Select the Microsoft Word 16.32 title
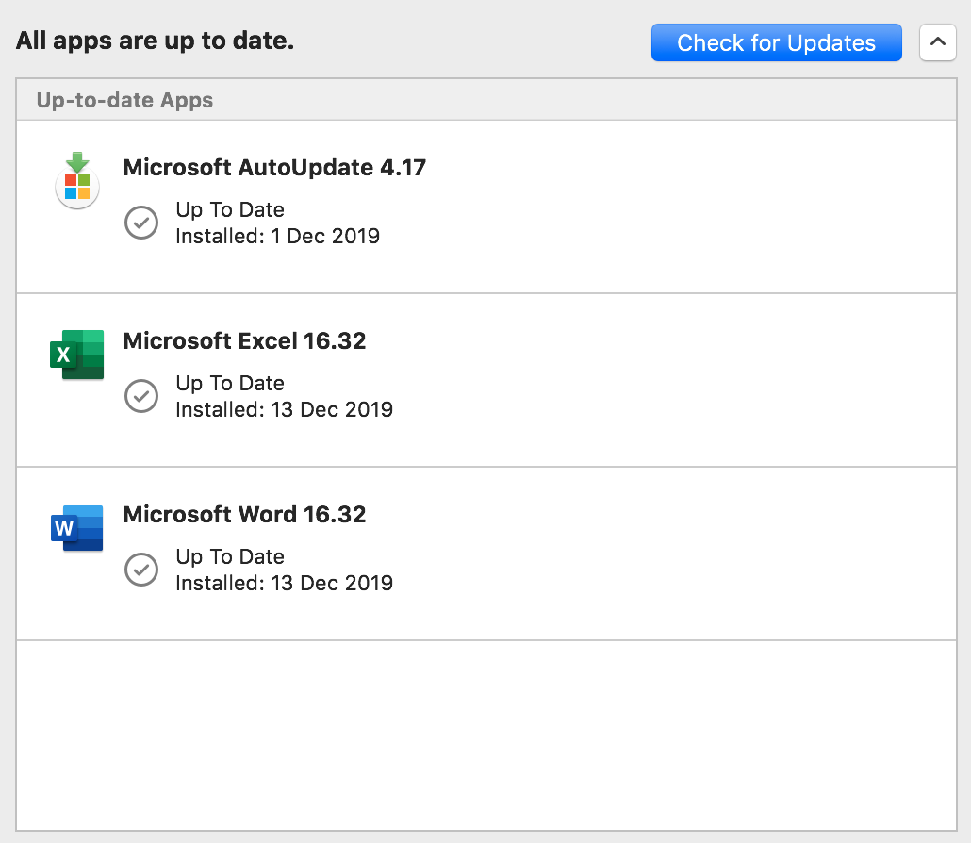The image size is (971, 843). tap(244, 514)
